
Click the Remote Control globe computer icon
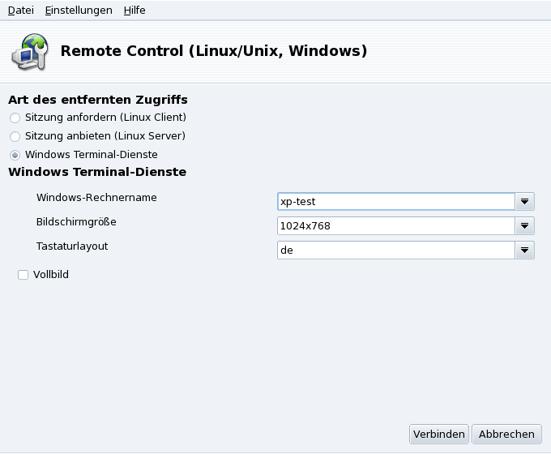click(28, 51)
